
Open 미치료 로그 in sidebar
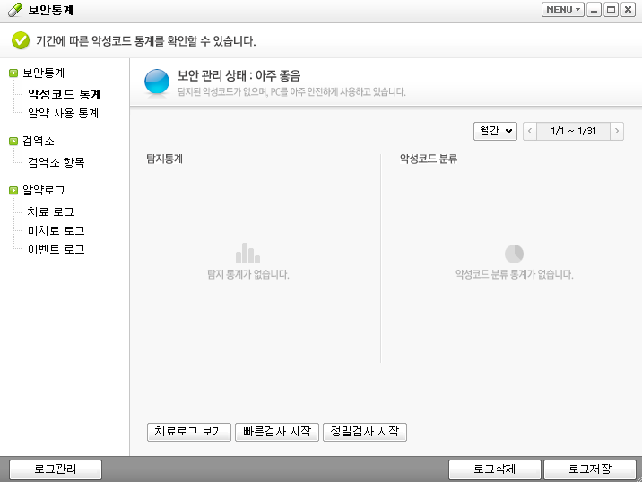click(56, 230)
